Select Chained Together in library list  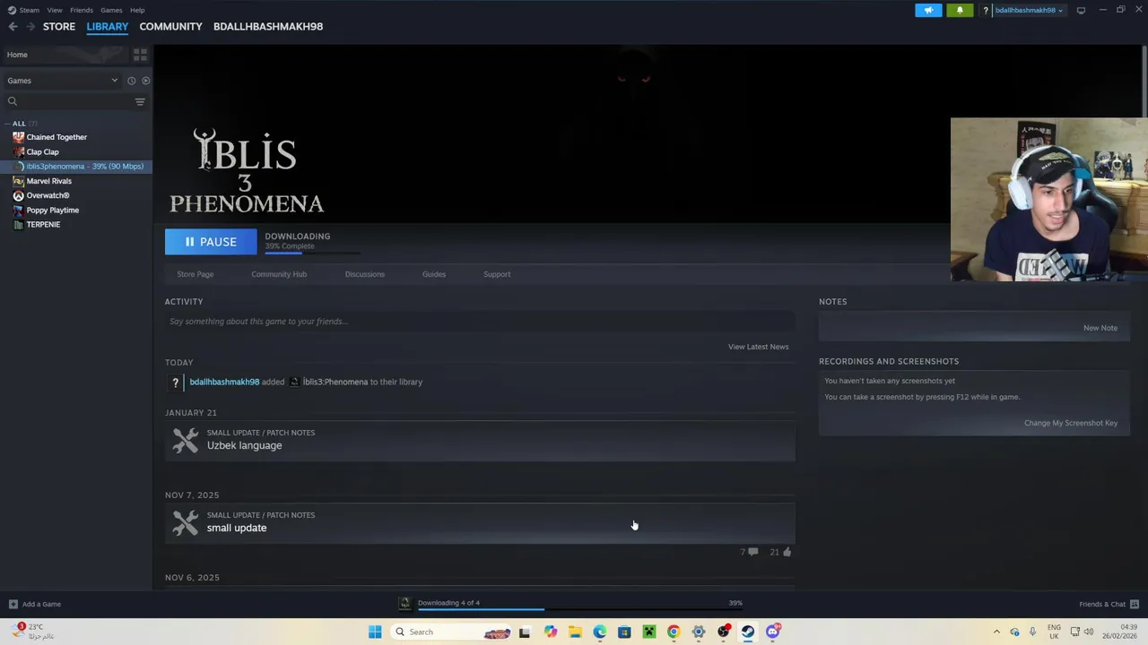[57, 137]
